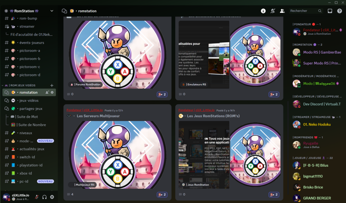Screen dimensions: 346x203
Task: Open your Discord inbox
Action: point(330,11)
